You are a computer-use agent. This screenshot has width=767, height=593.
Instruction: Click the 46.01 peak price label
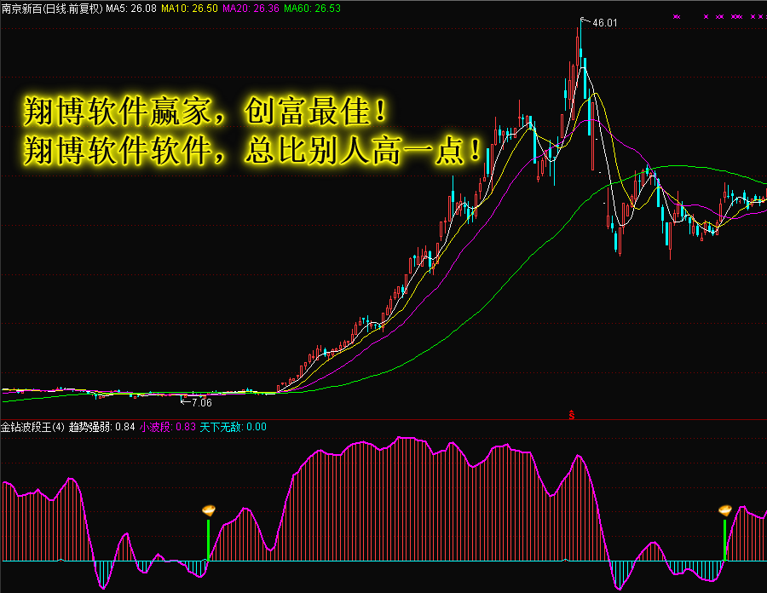[x=604, y=22]
